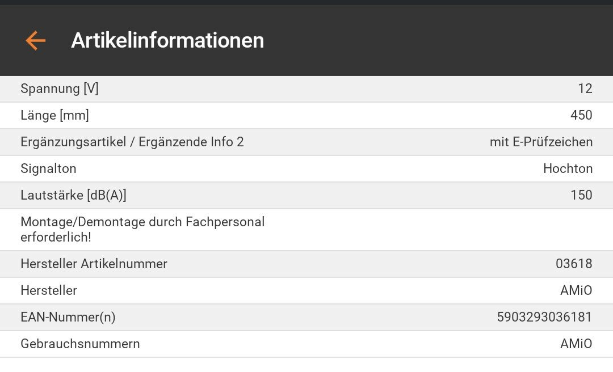Select the voltage value 12
Screen dimensions: 613x372
tap(585, 88)
